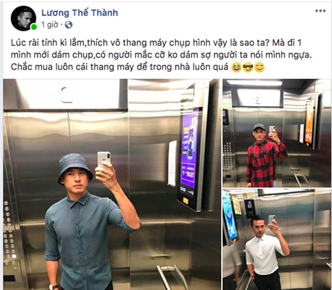This screenshot has width=332, height=290.
Task: Click the green online status dot
Action: tap(33, 27)
